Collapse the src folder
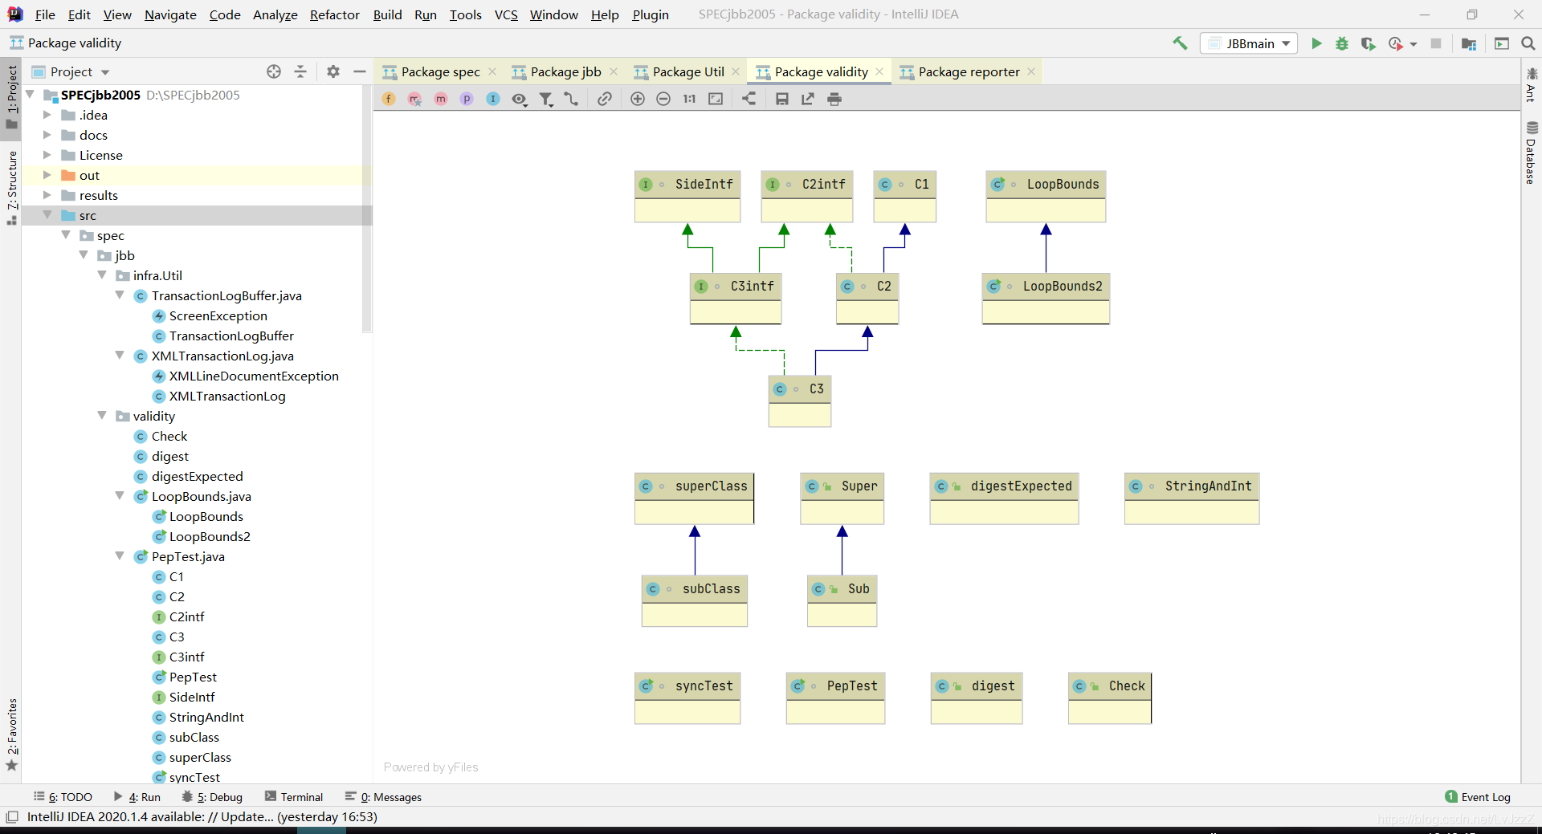Image resolution: width=1542 pixels, height=834 pixels. pos(47,215)
